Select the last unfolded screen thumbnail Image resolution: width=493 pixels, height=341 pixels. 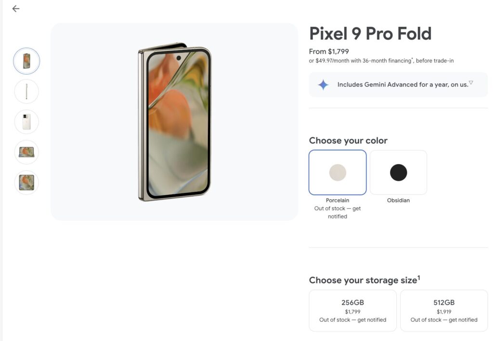[26, 182]
